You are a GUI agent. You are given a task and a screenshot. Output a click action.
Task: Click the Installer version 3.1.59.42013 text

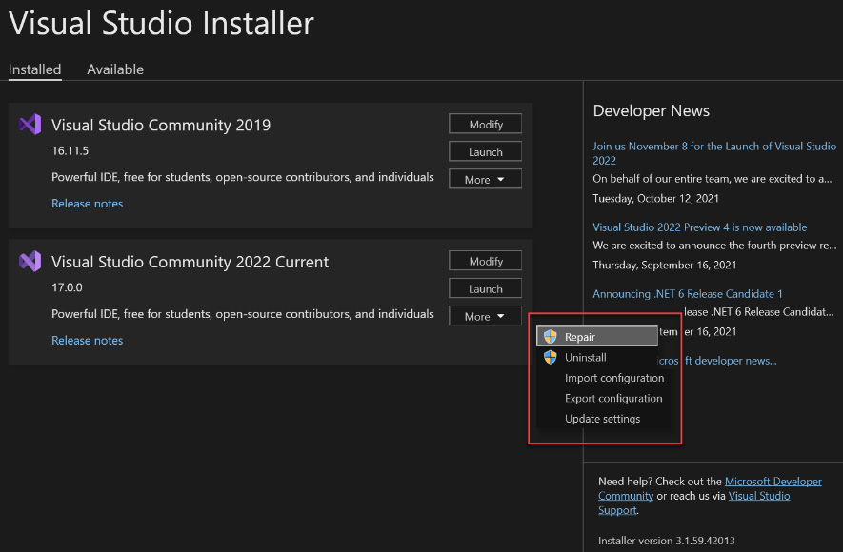click(666, 541)
